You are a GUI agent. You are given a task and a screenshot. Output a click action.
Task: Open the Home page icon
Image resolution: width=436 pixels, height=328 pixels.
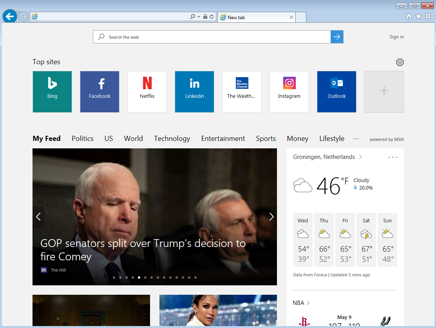click(409, 16)
